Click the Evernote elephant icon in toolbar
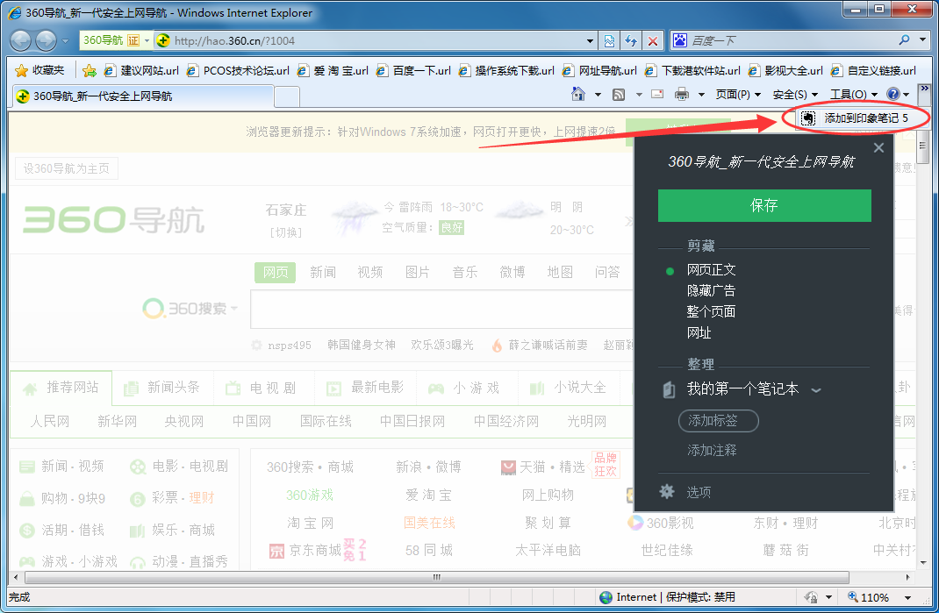This screenshot has height=613, width=939. point(807,118)
